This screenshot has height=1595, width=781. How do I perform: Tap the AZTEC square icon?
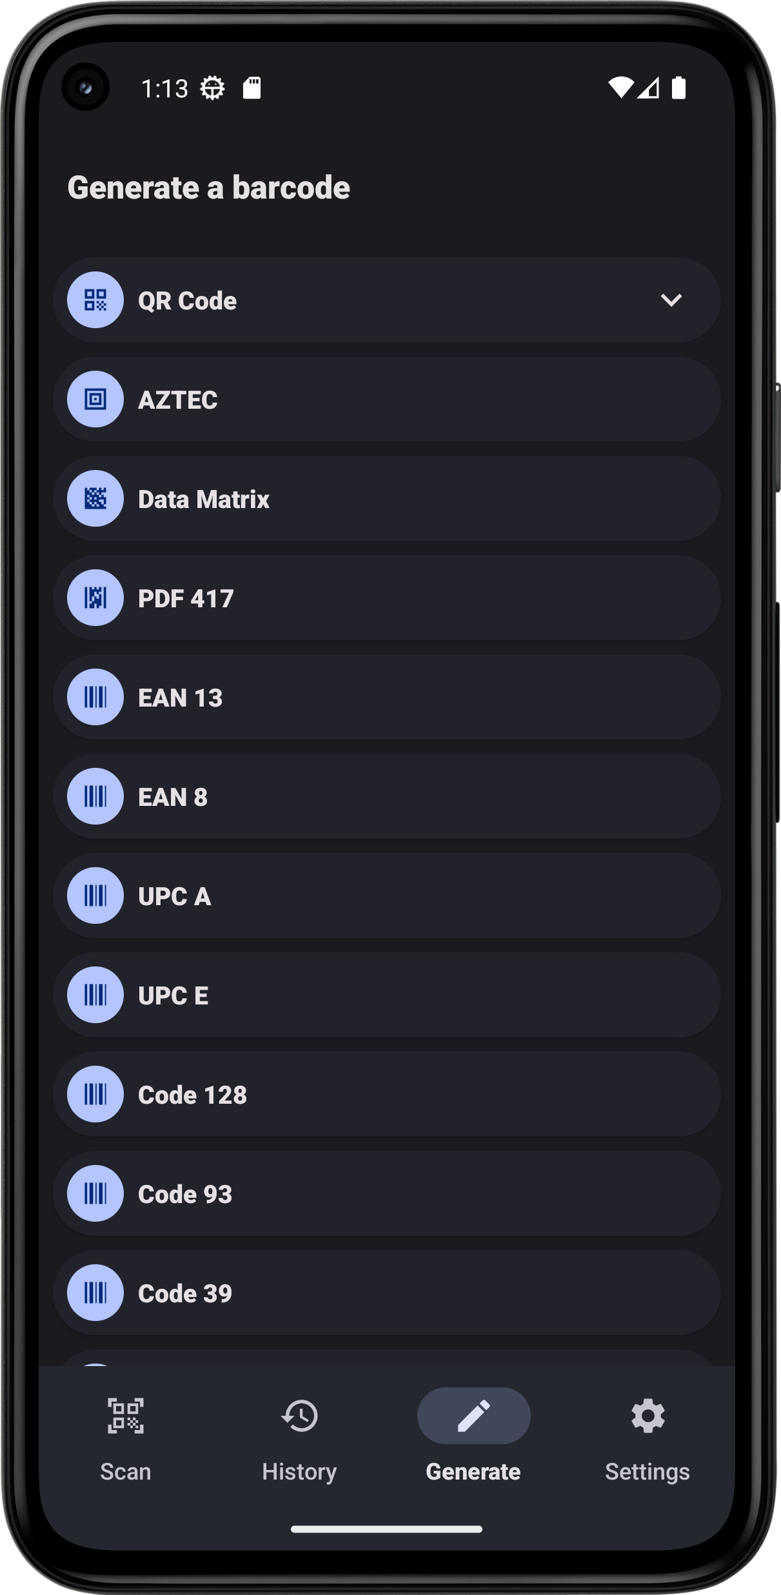pos(95,400)
